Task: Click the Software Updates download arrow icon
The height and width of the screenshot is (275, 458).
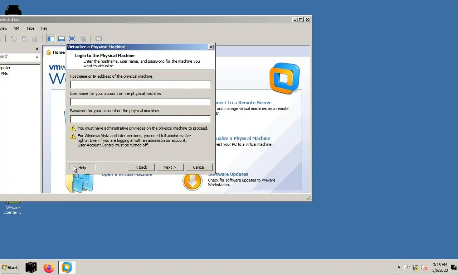Action: click(x=192, y=181)
